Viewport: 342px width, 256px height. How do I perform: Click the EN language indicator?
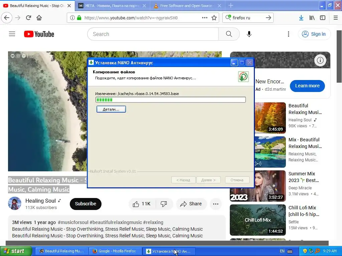point(282,251)
